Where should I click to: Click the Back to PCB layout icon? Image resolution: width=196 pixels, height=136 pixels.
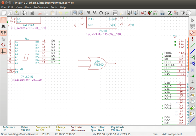(x=188, y=13)
